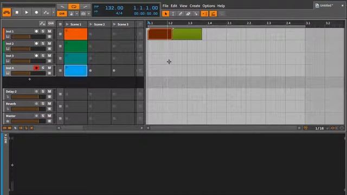347x195 pixels.
Task: Open grid resolution 1/16 setting
Action: tap(319, 128)
